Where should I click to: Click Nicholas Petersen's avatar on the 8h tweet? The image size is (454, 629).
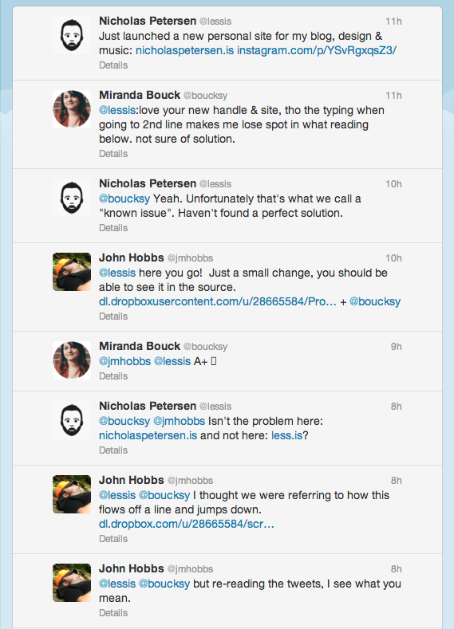72,420
